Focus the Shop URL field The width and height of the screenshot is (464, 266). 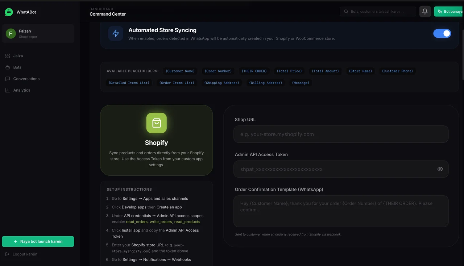[341, 134]
